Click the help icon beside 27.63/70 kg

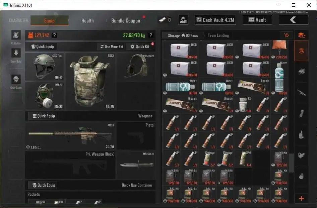(150, 35)
